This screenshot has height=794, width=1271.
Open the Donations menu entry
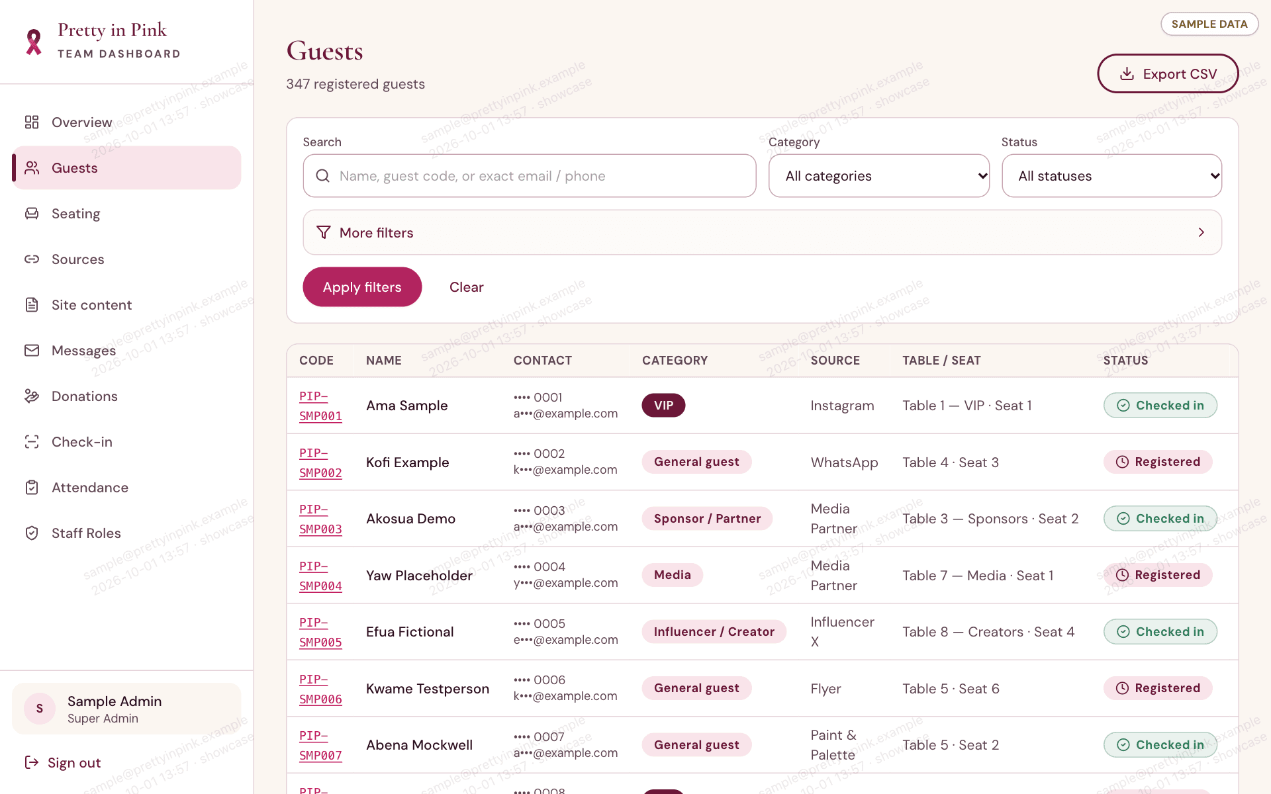click(85, 396)
